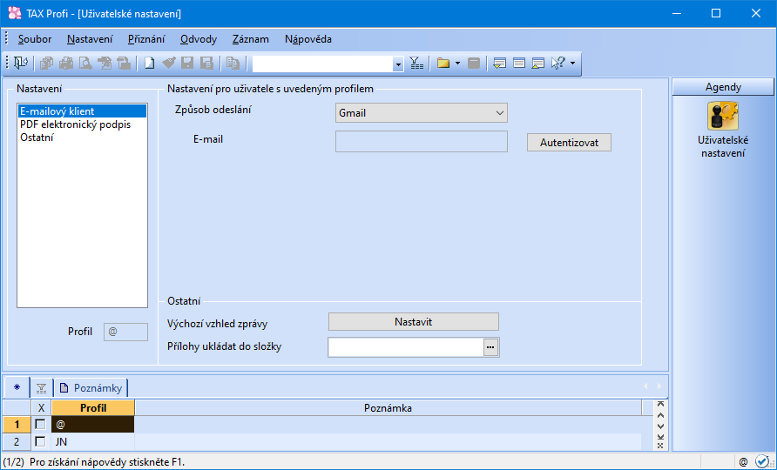The width and height of the screenshot is (777, 470).
Task: Click the TAX Profi app icon in title bar
Action: tap(14, 13)
